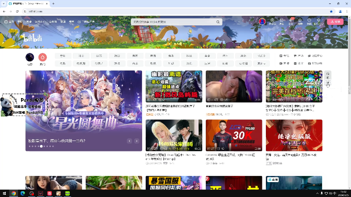Open the 动态 icon with red badge

[x=291, y=21]
